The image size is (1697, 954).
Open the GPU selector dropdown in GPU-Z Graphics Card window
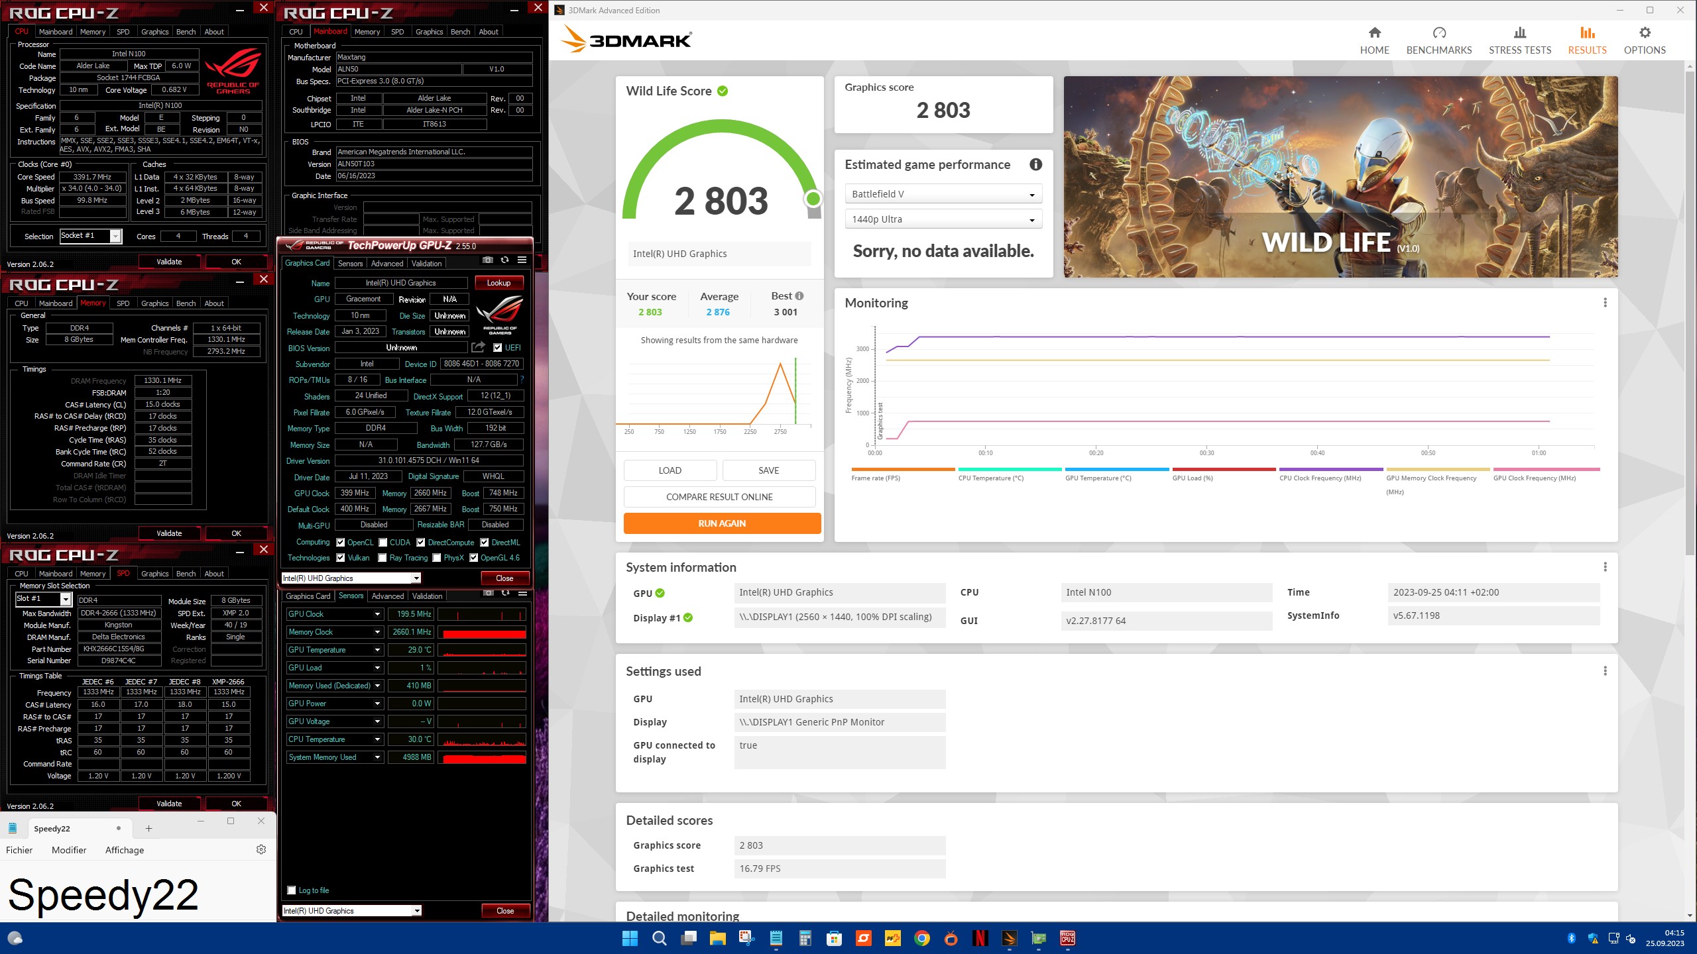(351, 578)
